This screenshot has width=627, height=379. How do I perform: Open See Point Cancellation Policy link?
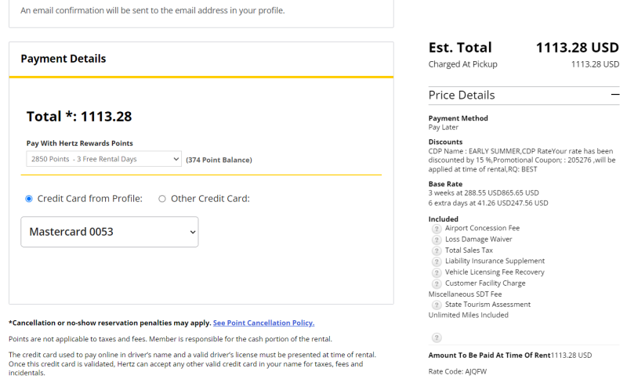pyautogui.click(x=263, y=323)
